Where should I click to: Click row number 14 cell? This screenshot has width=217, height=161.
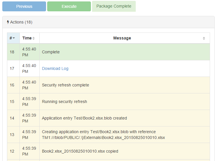12,118
